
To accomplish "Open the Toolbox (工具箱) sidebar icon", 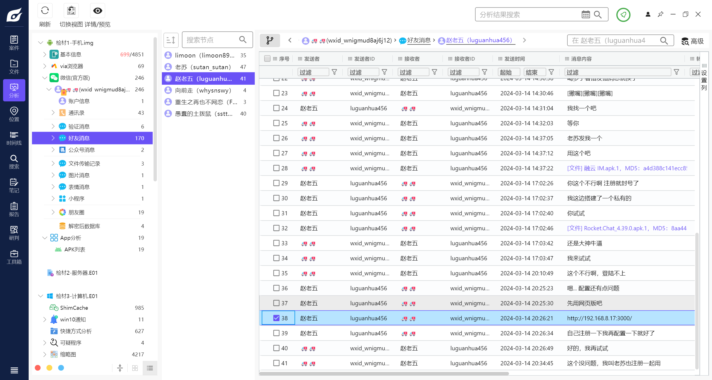I will pos(14,257).
